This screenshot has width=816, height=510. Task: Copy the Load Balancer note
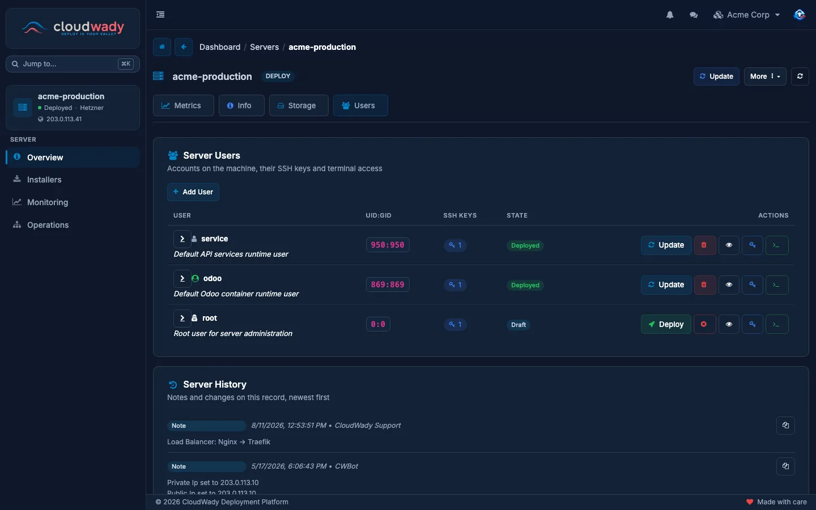(x=785, y=426)
